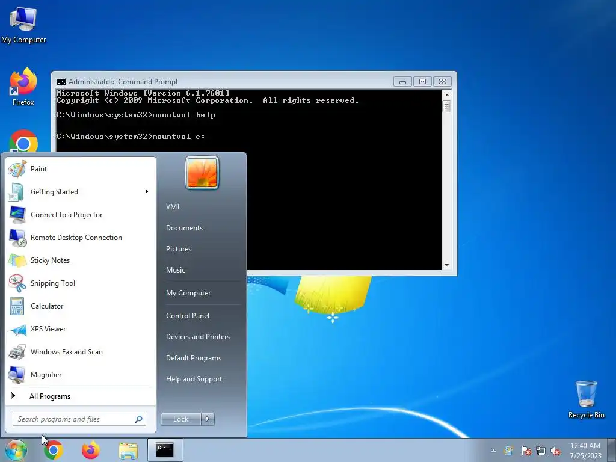Image resolution: width=616 pixels, height=462 pixels.
Task: Show hidden tray icons
Action: click(493, 451)
